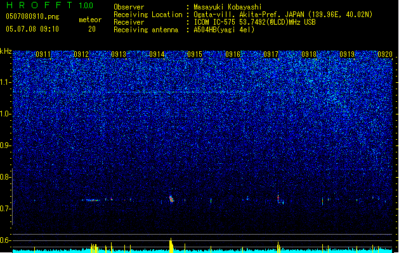Click the 0915 time marker
The image size is (399, 253).
pyautogui.click(x=195, y=54)
